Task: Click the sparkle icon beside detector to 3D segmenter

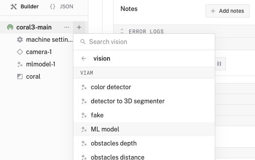Action: pos(84,101)
